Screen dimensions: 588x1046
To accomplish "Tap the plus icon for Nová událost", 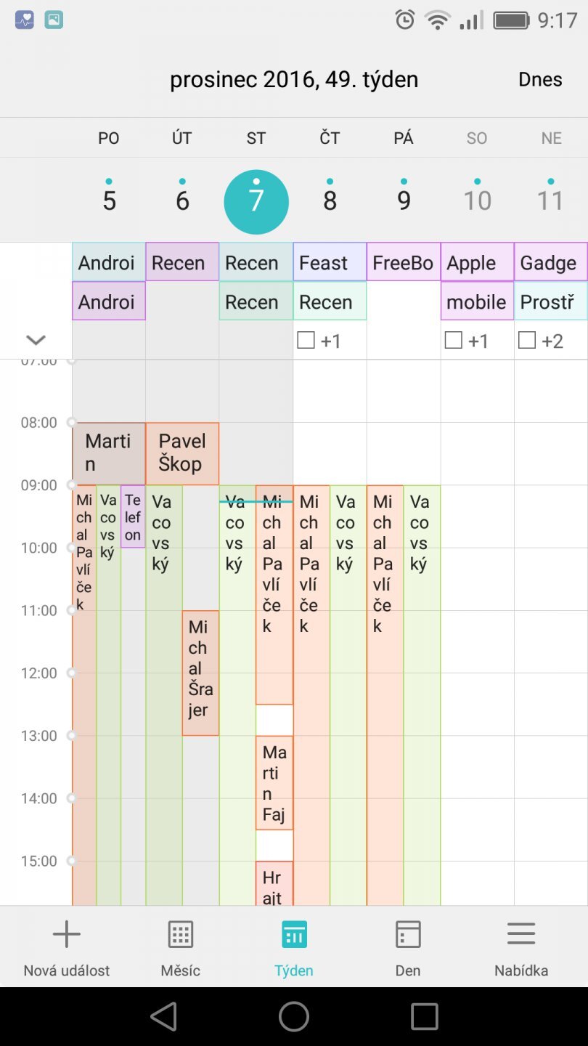I will [67, 934].
